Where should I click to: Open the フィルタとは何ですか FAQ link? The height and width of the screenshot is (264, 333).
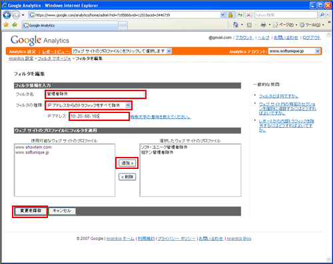[x=279, y=96]
